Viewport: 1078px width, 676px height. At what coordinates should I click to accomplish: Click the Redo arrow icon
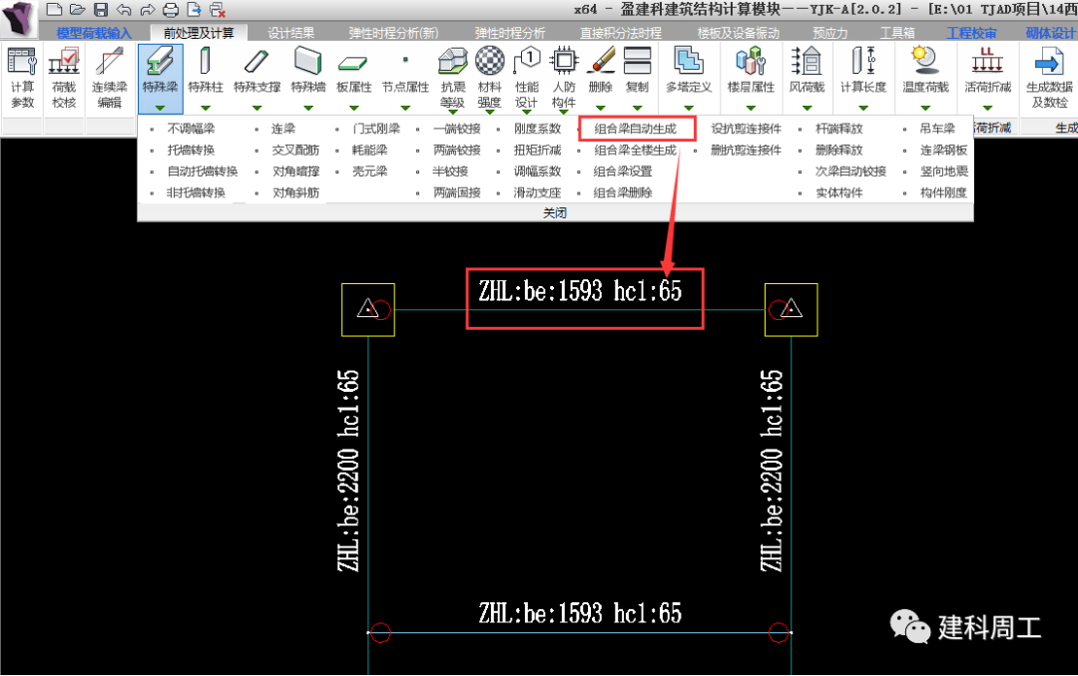point(147,10)
